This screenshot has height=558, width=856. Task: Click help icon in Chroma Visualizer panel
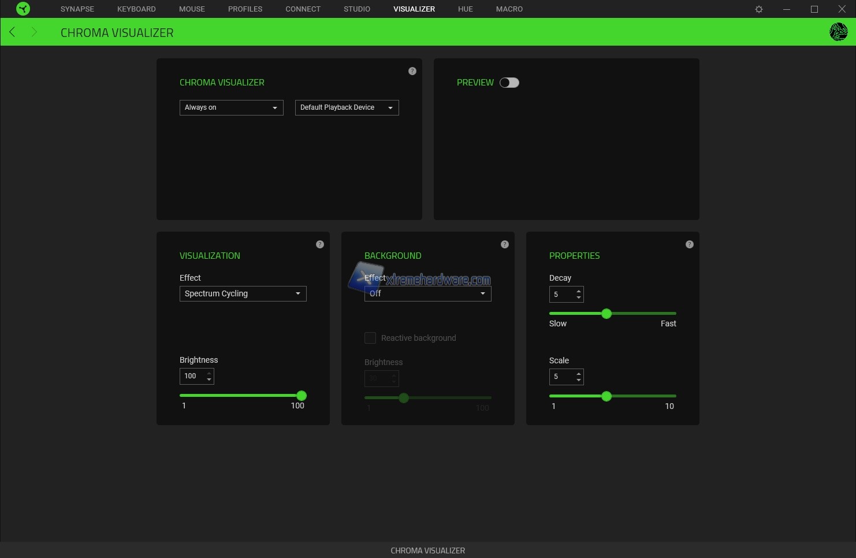click(412, 71)
